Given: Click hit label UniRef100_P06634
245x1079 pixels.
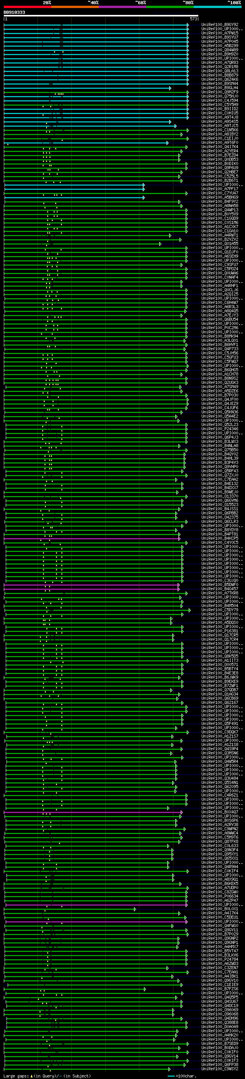Looking at the screenshot, I should pyautogui.click(x=220, y=896).
